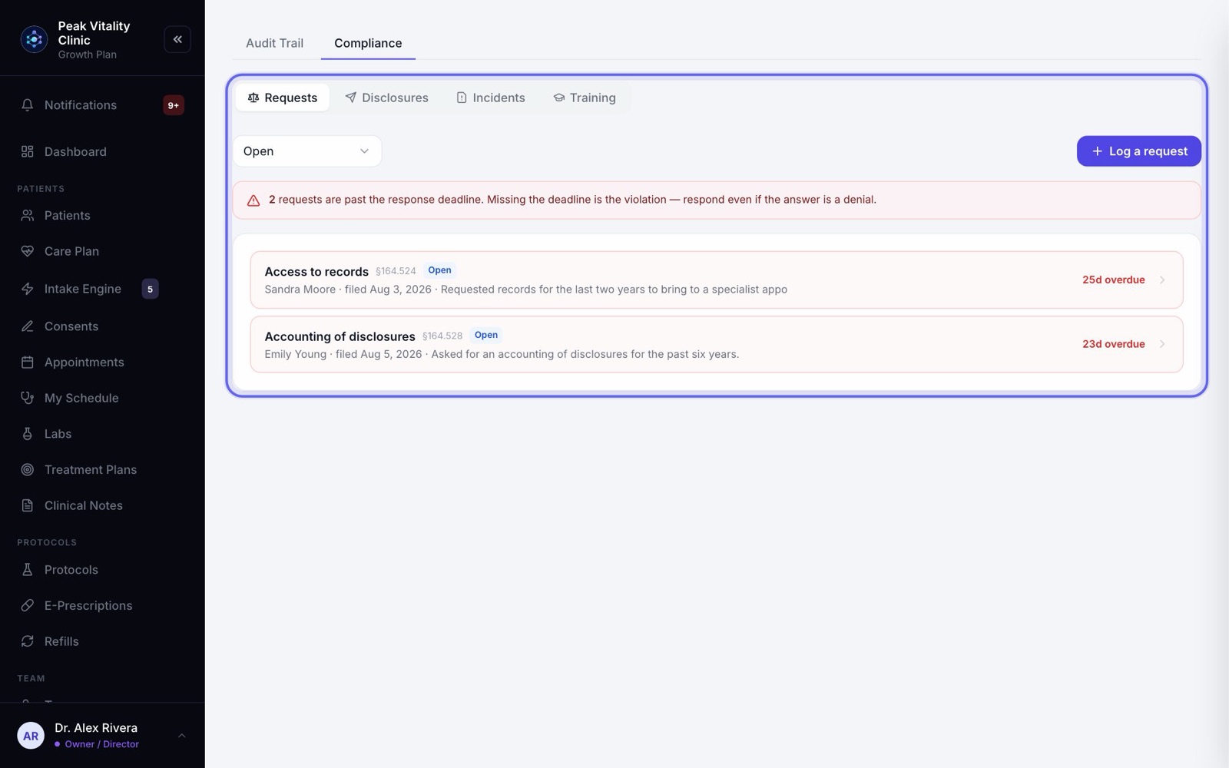Open the Clinical Notes link
1229x768 pixels.
(84, 505)
